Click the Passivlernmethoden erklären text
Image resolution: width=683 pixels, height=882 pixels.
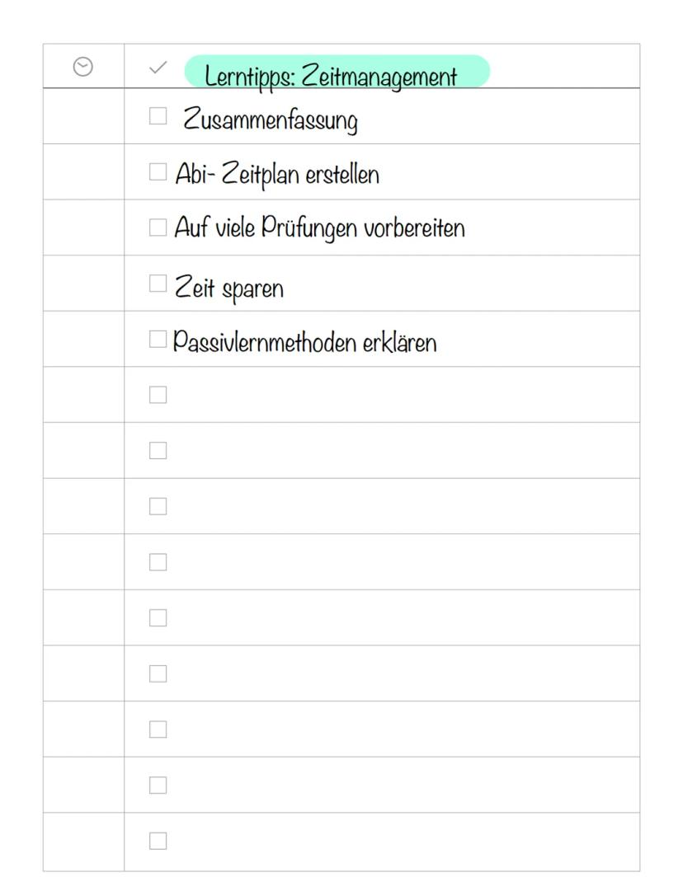pos(304,341)
